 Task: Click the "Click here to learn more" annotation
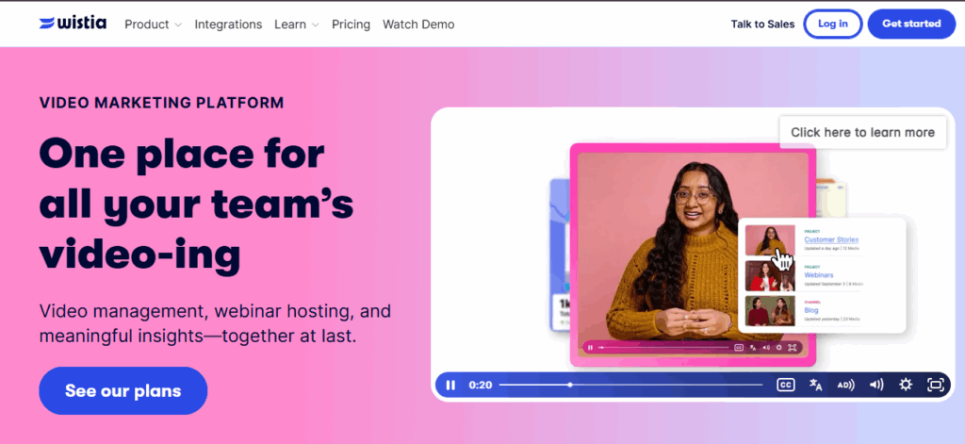[863, 132]
